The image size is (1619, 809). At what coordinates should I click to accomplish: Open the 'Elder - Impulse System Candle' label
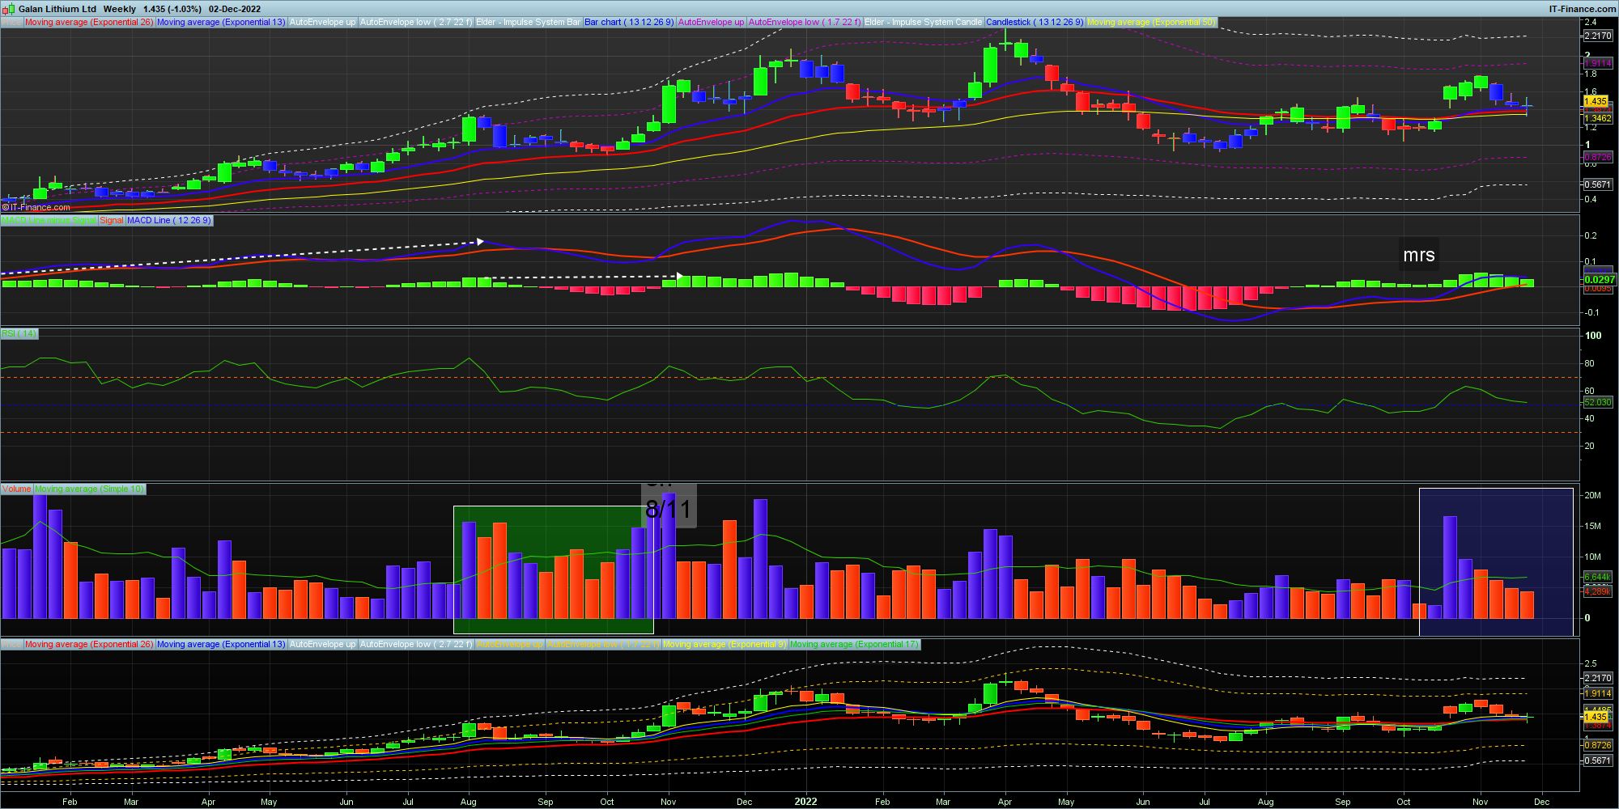pos(923,22)
